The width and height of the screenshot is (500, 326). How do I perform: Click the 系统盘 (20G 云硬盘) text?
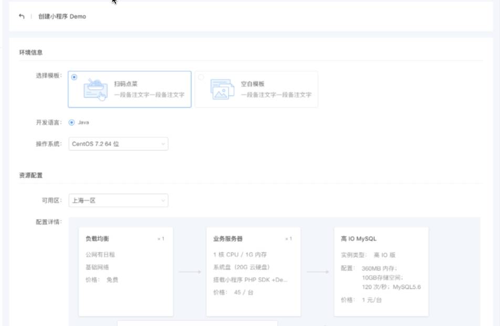242,267
